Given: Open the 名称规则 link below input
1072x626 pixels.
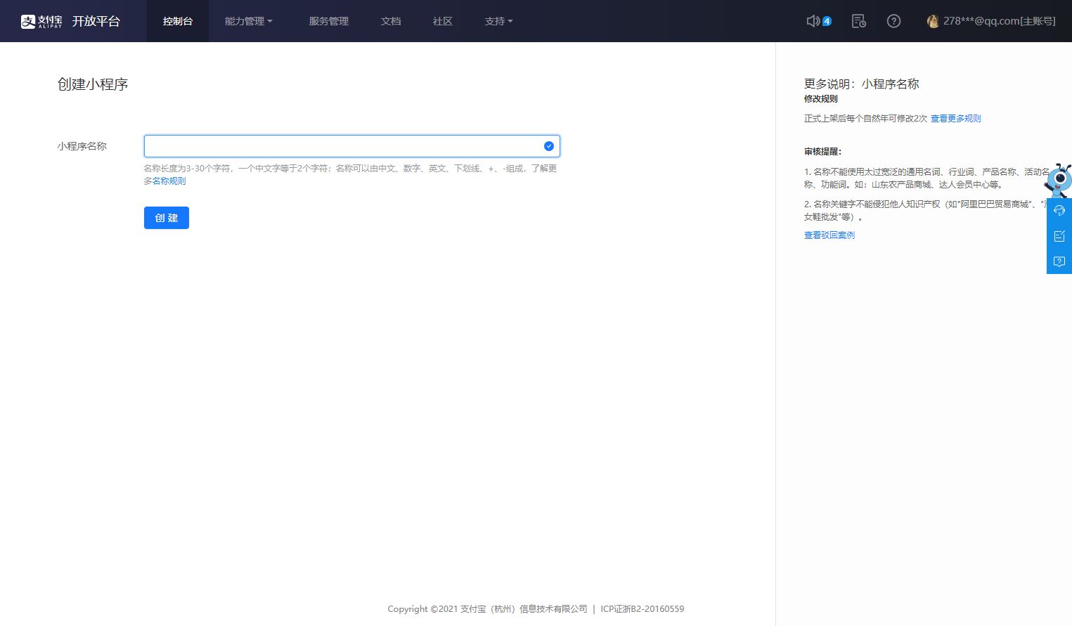Looking at the screenshot, I should (169, 181).
